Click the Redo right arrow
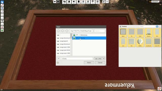The height and width of the screenshot is (91, 162). click(x=58, y=2)
